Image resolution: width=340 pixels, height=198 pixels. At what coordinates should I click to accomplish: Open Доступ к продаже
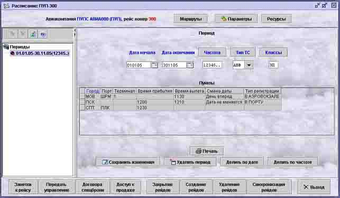tap(125, 187)
